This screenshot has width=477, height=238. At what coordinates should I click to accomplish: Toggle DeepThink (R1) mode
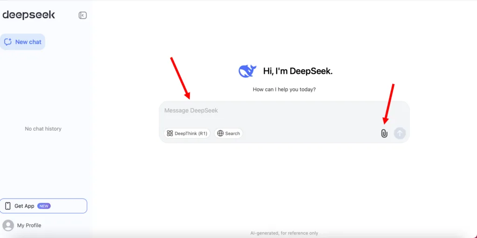187,133
